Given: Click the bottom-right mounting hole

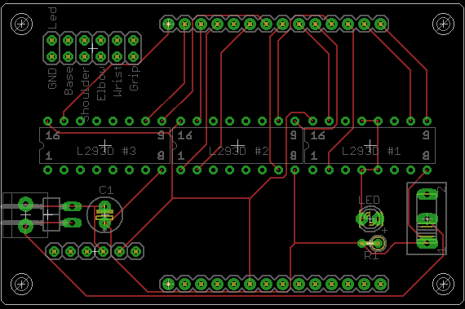Looking at the screenshot, I should pos(443,284).
